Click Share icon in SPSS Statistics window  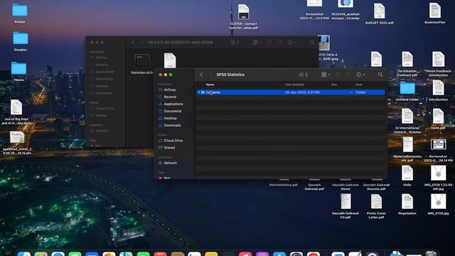(338, 75)
